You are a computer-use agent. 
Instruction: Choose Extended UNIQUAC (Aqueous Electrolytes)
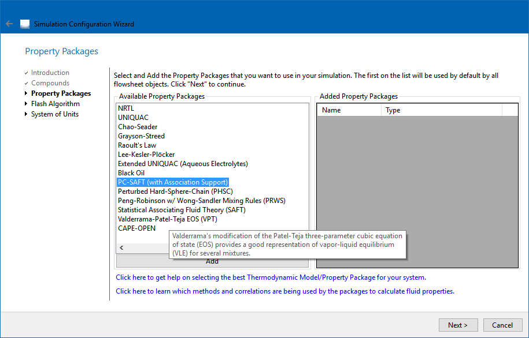(183, 164)
